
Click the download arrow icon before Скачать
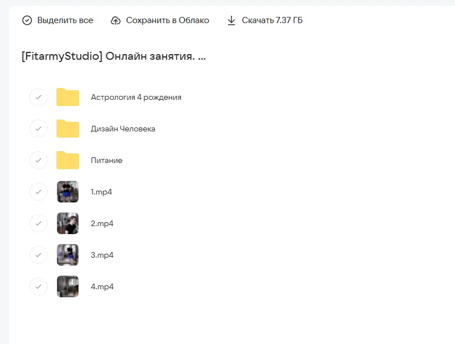(231, 20)
